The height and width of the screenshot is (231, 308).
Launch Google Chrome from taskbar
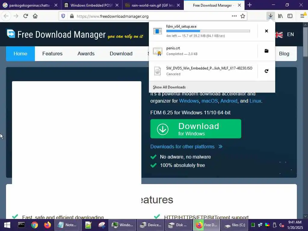[35, 225]
